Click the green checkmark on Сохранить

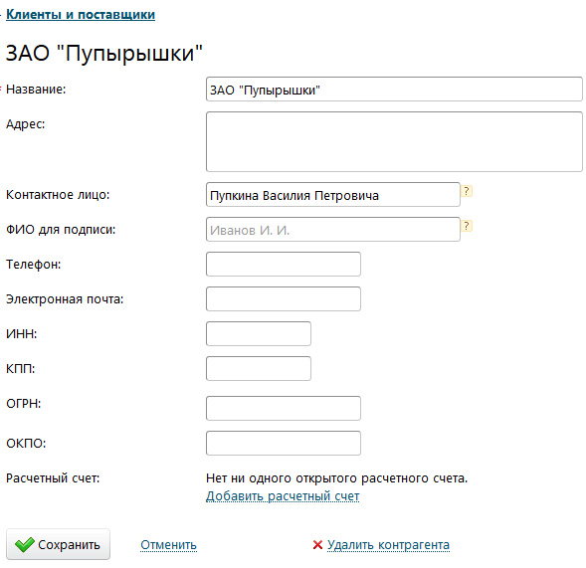pos(25,545)
